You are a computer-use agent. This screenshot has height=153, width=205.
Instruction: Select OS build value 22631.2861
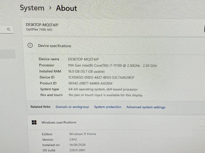coord(77,150)
